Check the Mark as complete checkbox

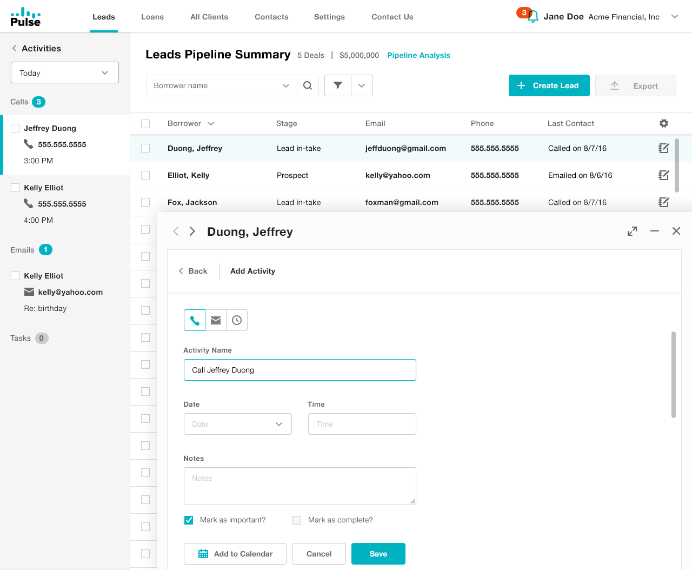[x=297, y=520]
